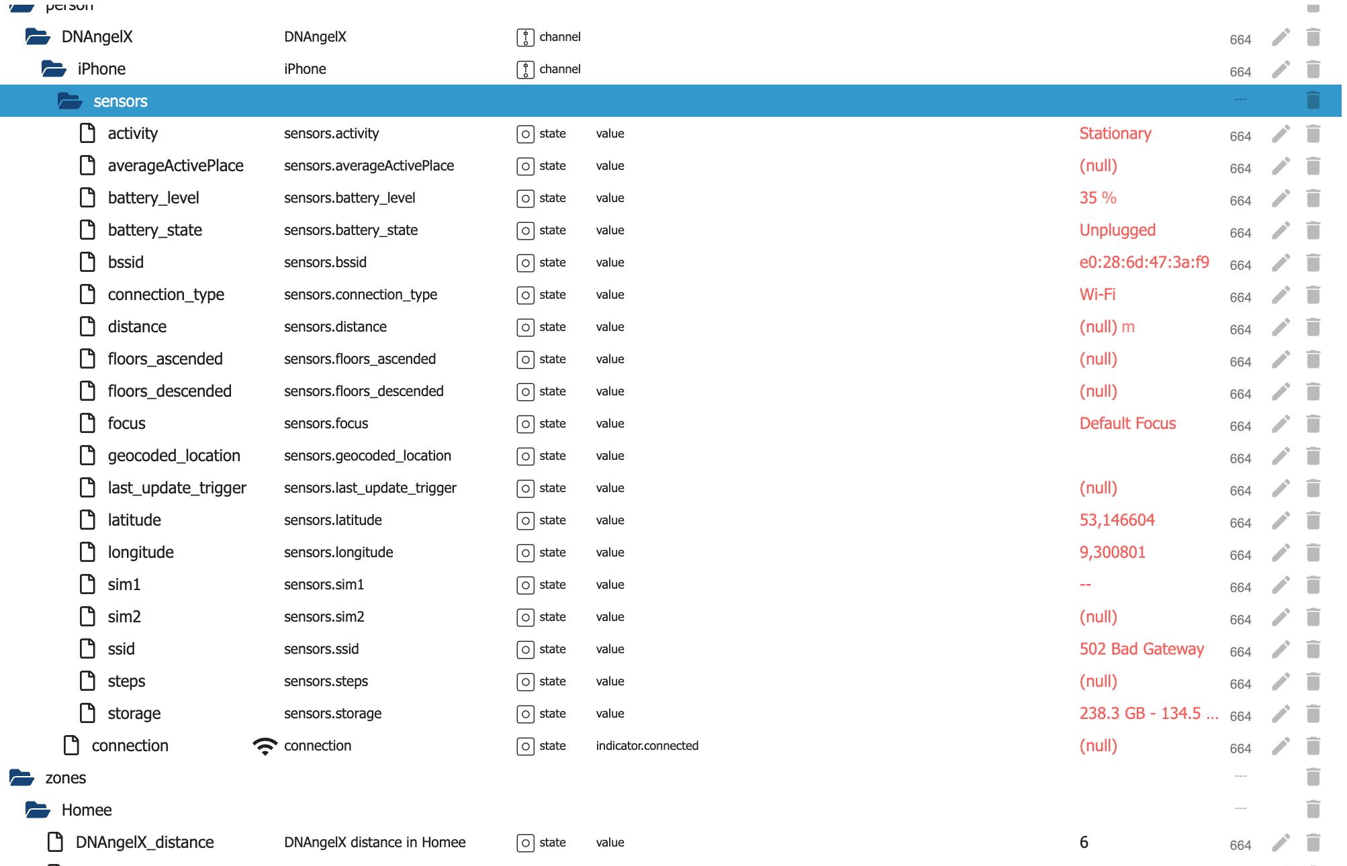Collapse the zones folder
1347x866 pixels.
click(x=21, y=778)
